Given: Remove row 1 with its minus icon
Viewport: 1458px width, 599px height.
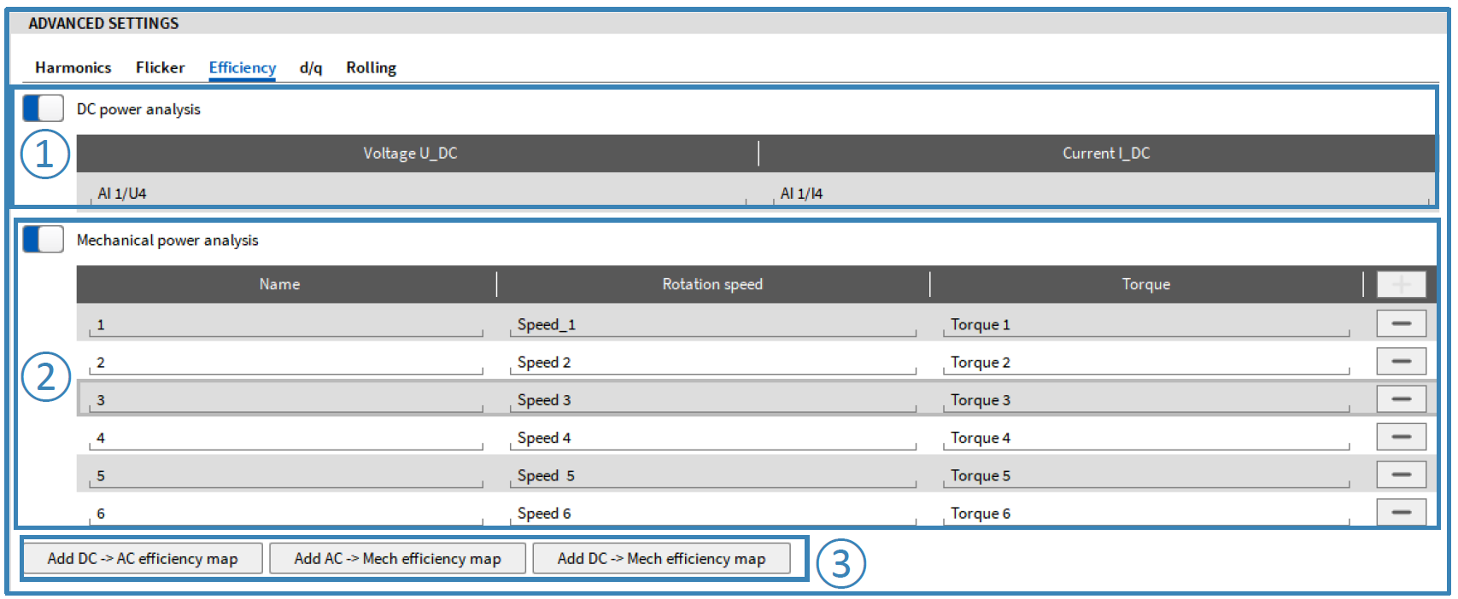Looking at the screenshot, I should point(1401,324).
